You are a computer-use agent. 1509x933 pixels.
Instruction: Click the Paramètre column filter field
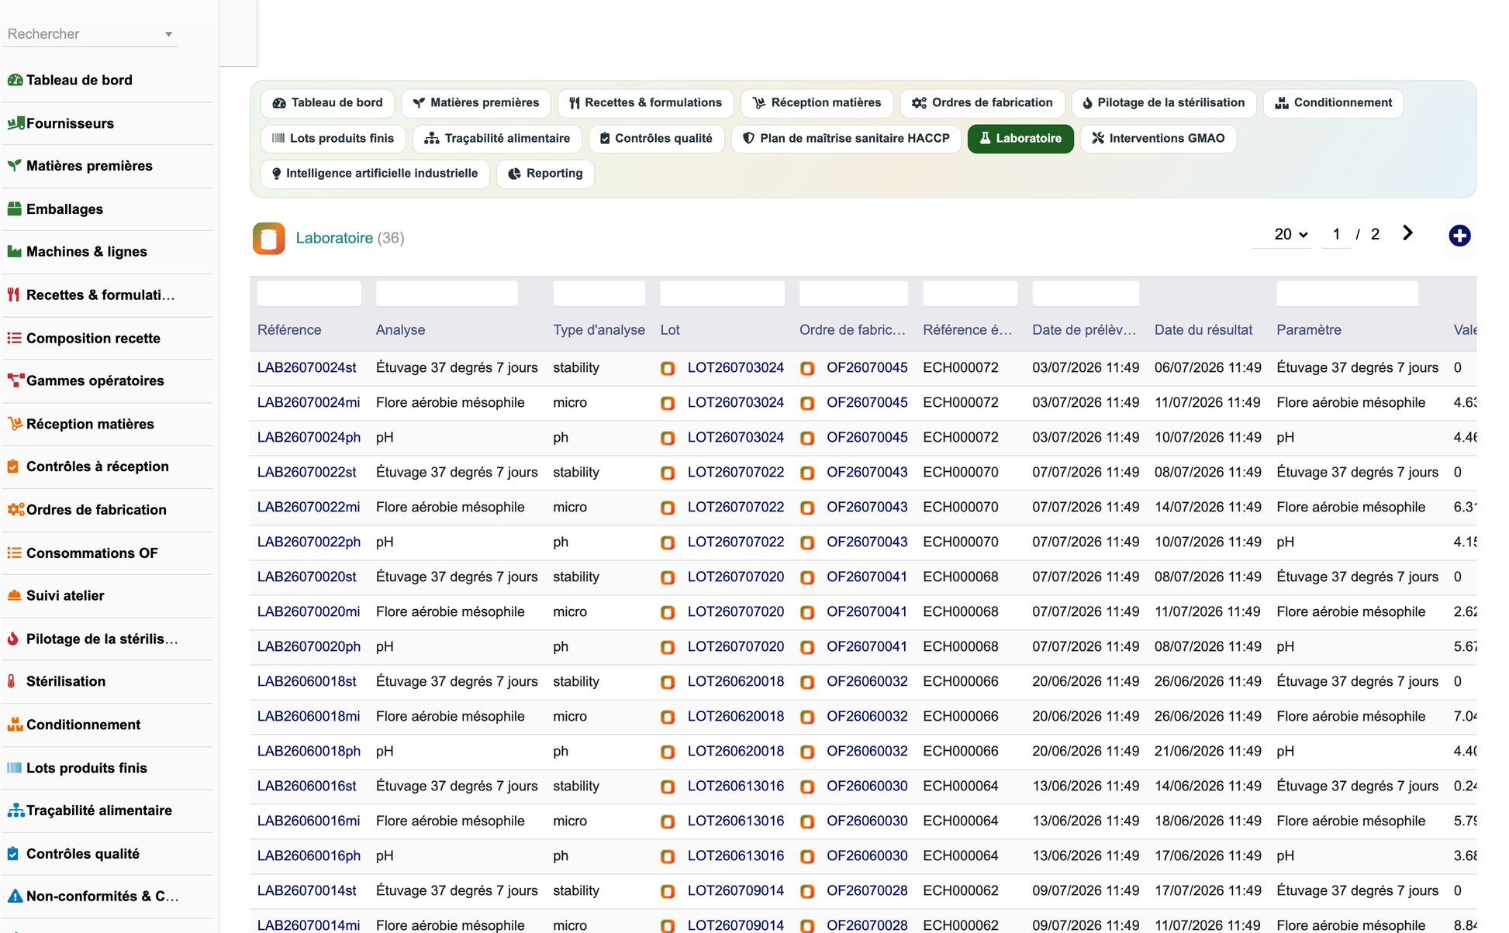(x=1348, y=294)
